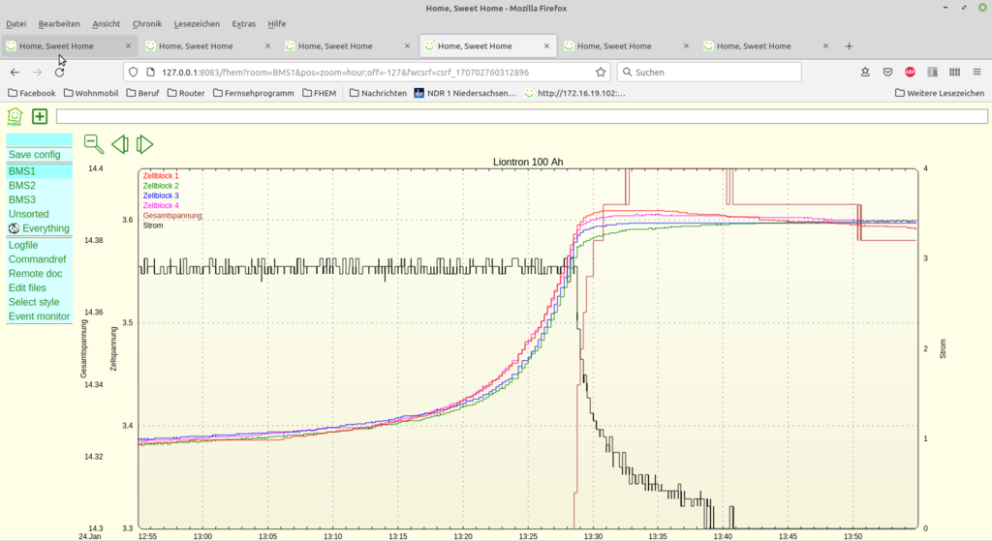Select the BMS1 room

pos(22,171)
